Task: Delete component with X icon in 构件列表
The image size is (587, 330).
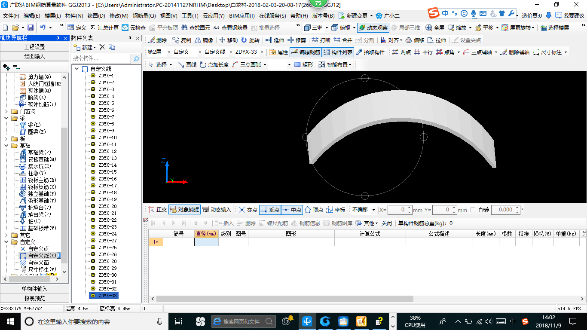Action: tap(102, 47)
